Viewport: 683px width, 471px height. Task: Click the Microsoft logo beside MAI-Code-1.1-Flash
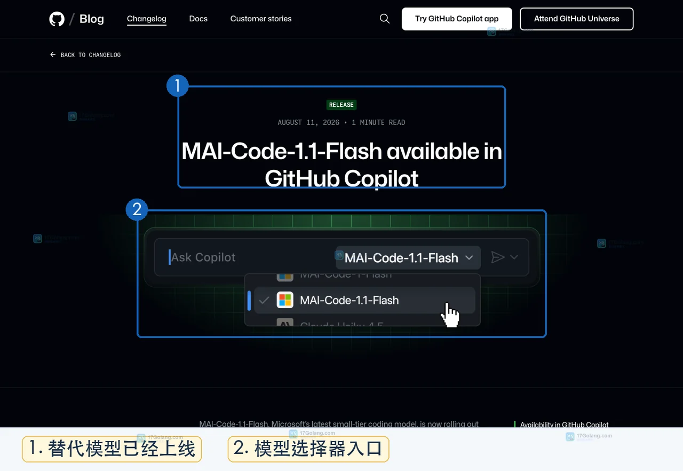click(x=285, y=300)
